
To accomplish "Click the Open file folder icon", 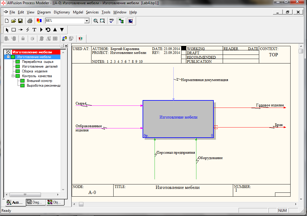I will click(13, 21).
